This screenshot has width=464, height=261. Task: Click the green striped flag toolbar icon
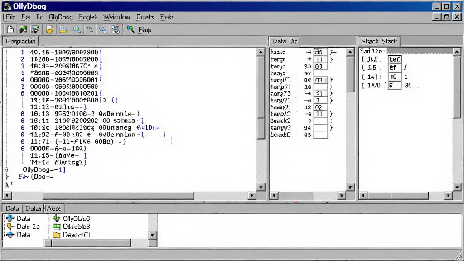tap(36, 29)
